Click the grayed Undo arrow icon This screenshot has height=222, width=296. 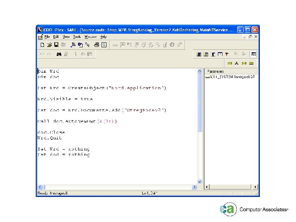click(x=42, y=54)
